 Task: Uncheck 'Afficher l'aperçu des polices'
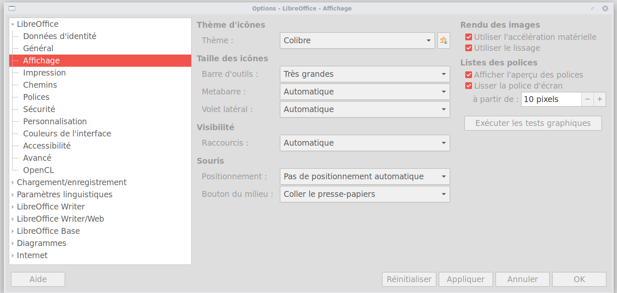(469, 75)
